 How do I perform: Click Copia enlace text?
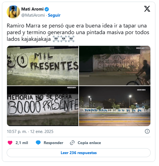[x=89, y=143]
